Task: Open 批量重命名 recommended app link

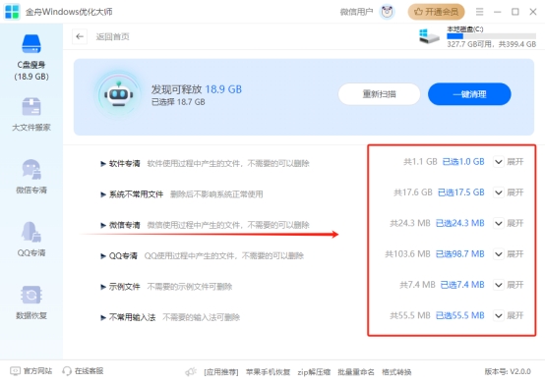Action: [x=356, y=372]
